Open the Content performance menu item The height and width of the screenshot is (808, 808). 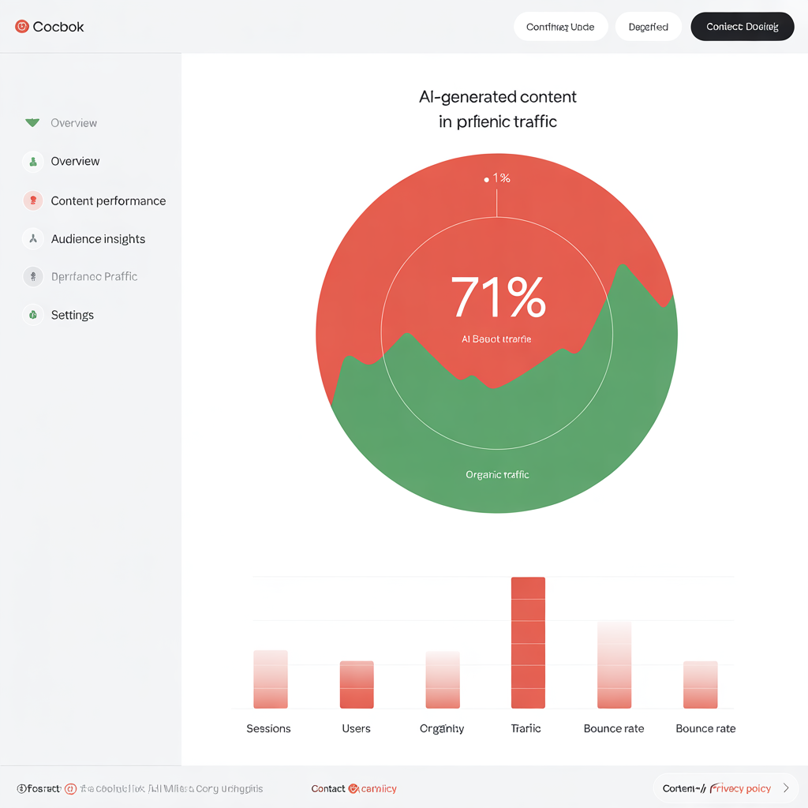click(x=108, y=200)
